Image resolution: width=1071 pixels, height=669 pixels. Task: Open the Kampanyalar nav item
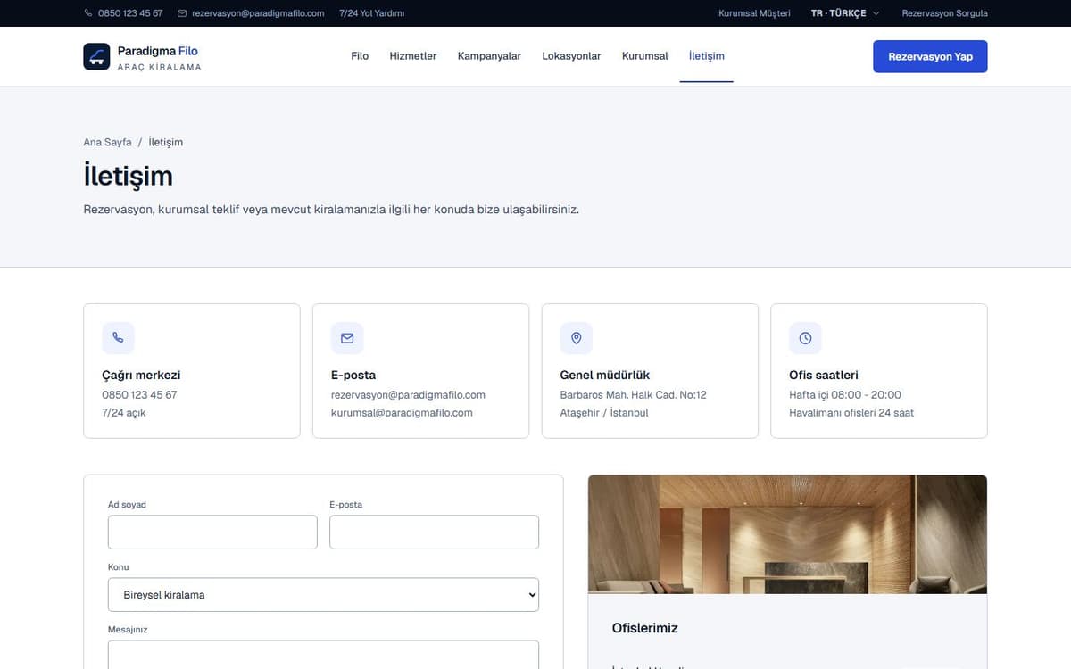[x=489, y=56]
